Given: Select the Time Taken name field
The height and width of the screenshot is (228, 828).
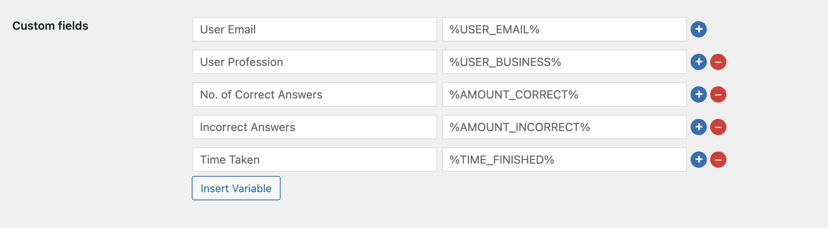Looking at the screenshot, I should click(x=314, y=160).
